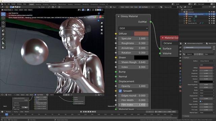The height and width of the screenshot is (121, 216).
Task: Open the Edit menu
Action: (9, 4)
